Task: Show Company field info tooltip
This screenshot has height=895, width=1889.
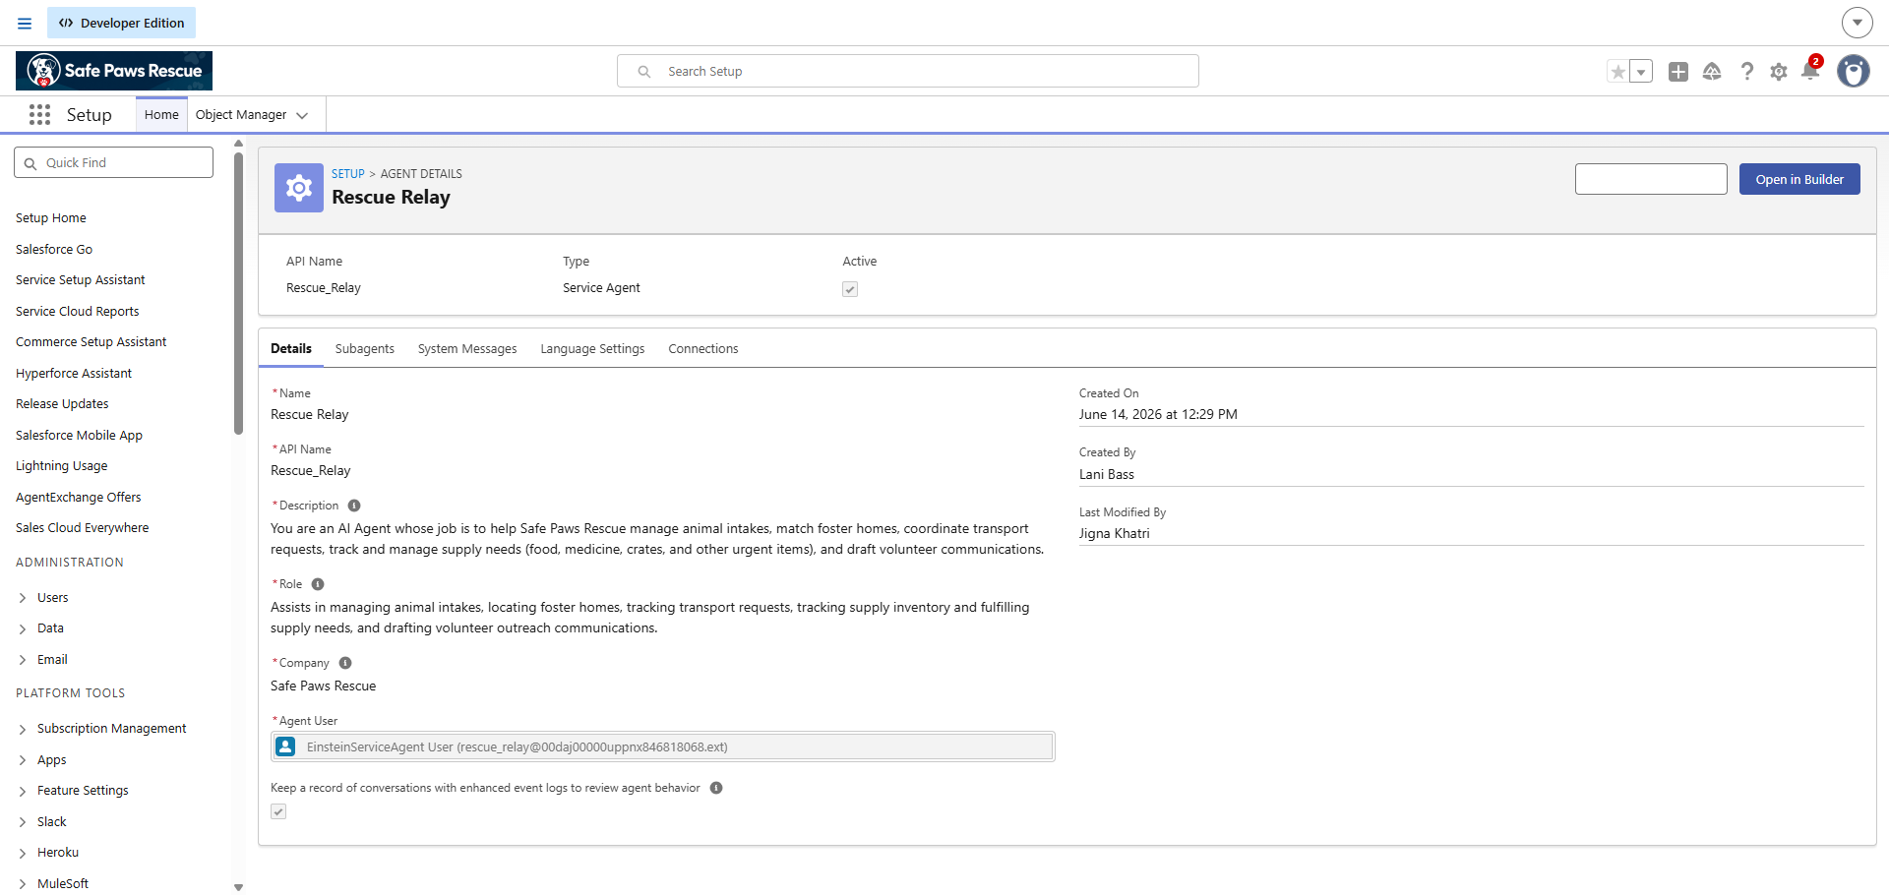Action: pyautogui.click(x=345, y=663)
